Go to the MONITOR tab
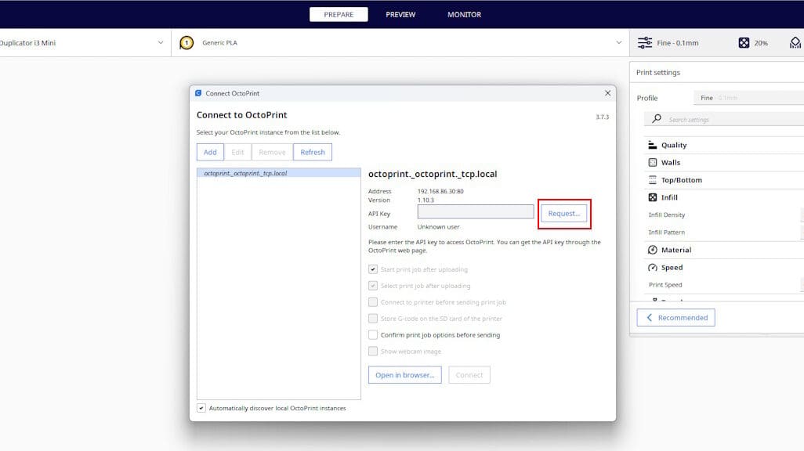The width and height of the screenshot is (804, 451). pyautogui.click(x=464, y=14)
